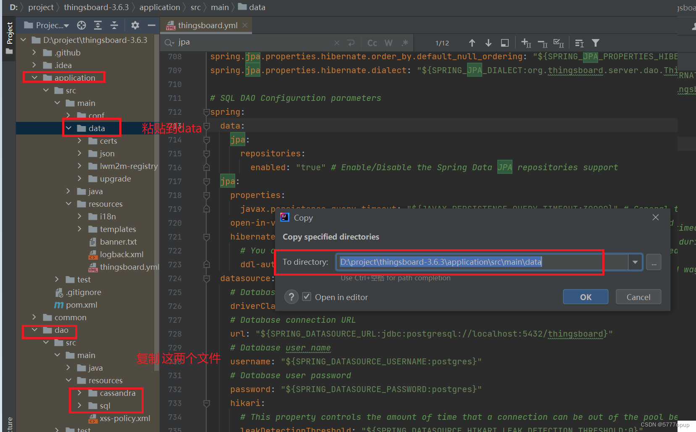Jump to previous search occurrence arrow
The width and height of the screenshot is (696, 432).
tap(472, 43)
